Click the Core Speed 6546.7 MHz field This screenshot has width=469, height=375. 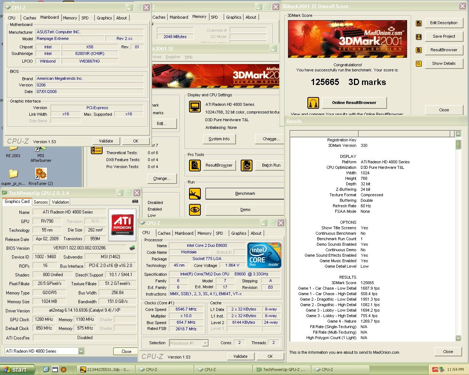tap(186, 309)
